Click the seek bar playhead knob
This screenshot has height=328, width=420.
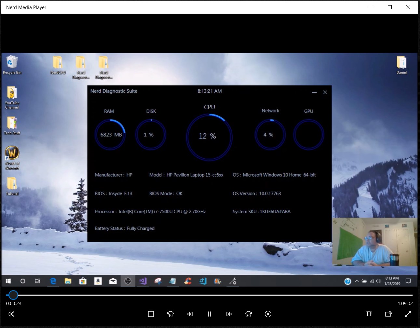tap(13, 295)
